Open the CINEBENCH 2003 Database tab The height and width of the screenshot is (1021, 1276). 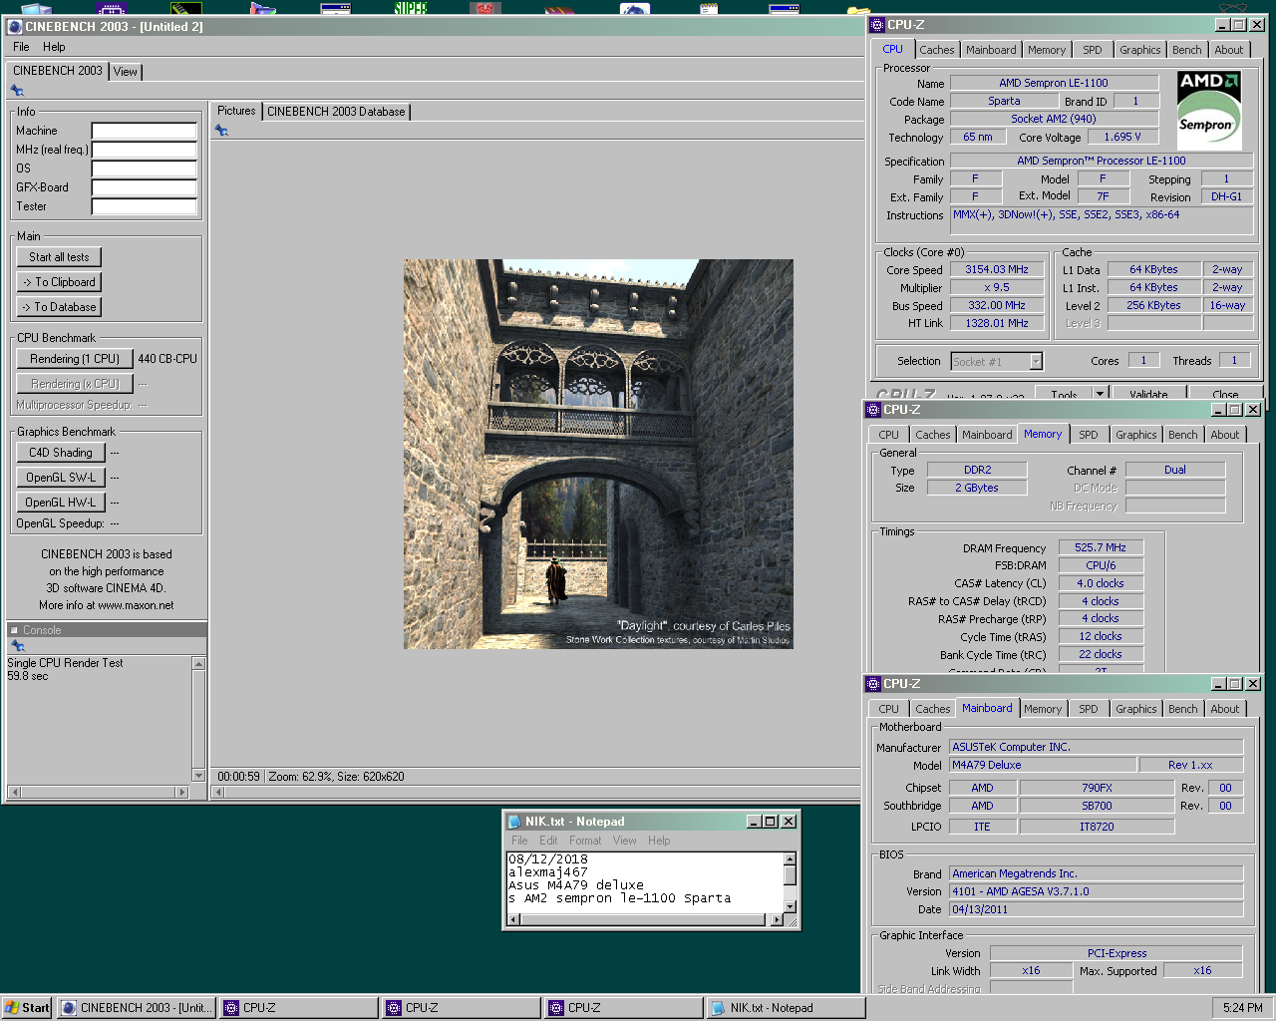tap(336, 112)
